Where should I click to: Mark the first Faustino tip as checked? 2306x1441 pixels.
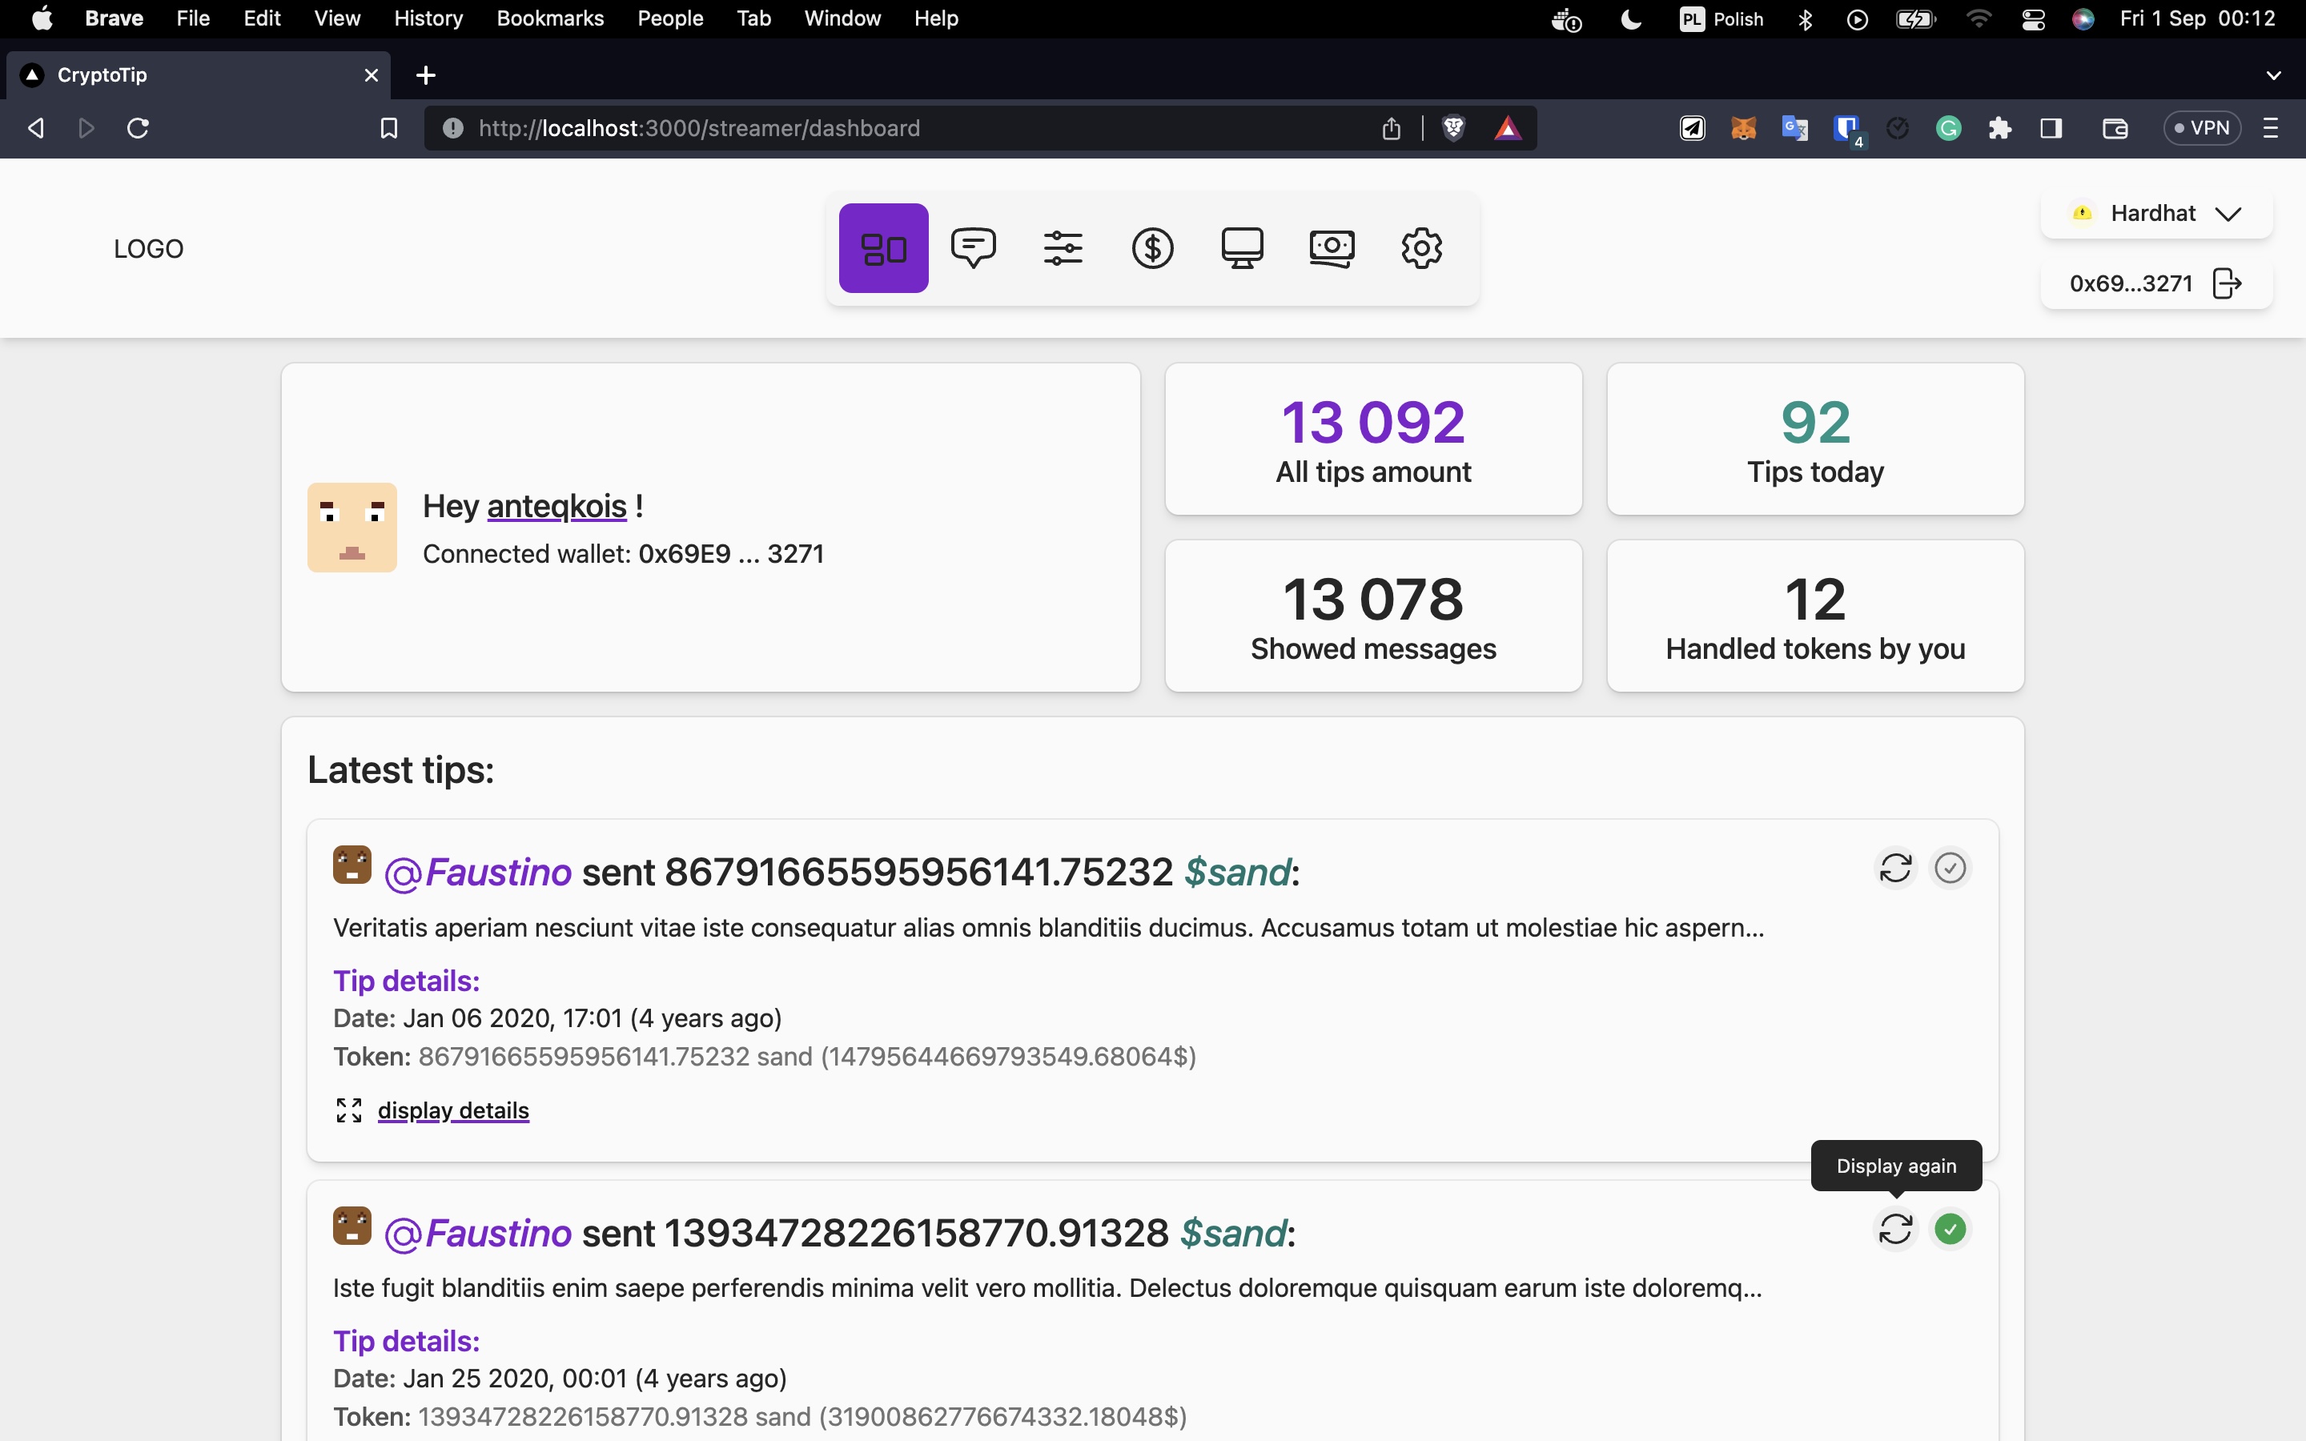click(1950, 869)
